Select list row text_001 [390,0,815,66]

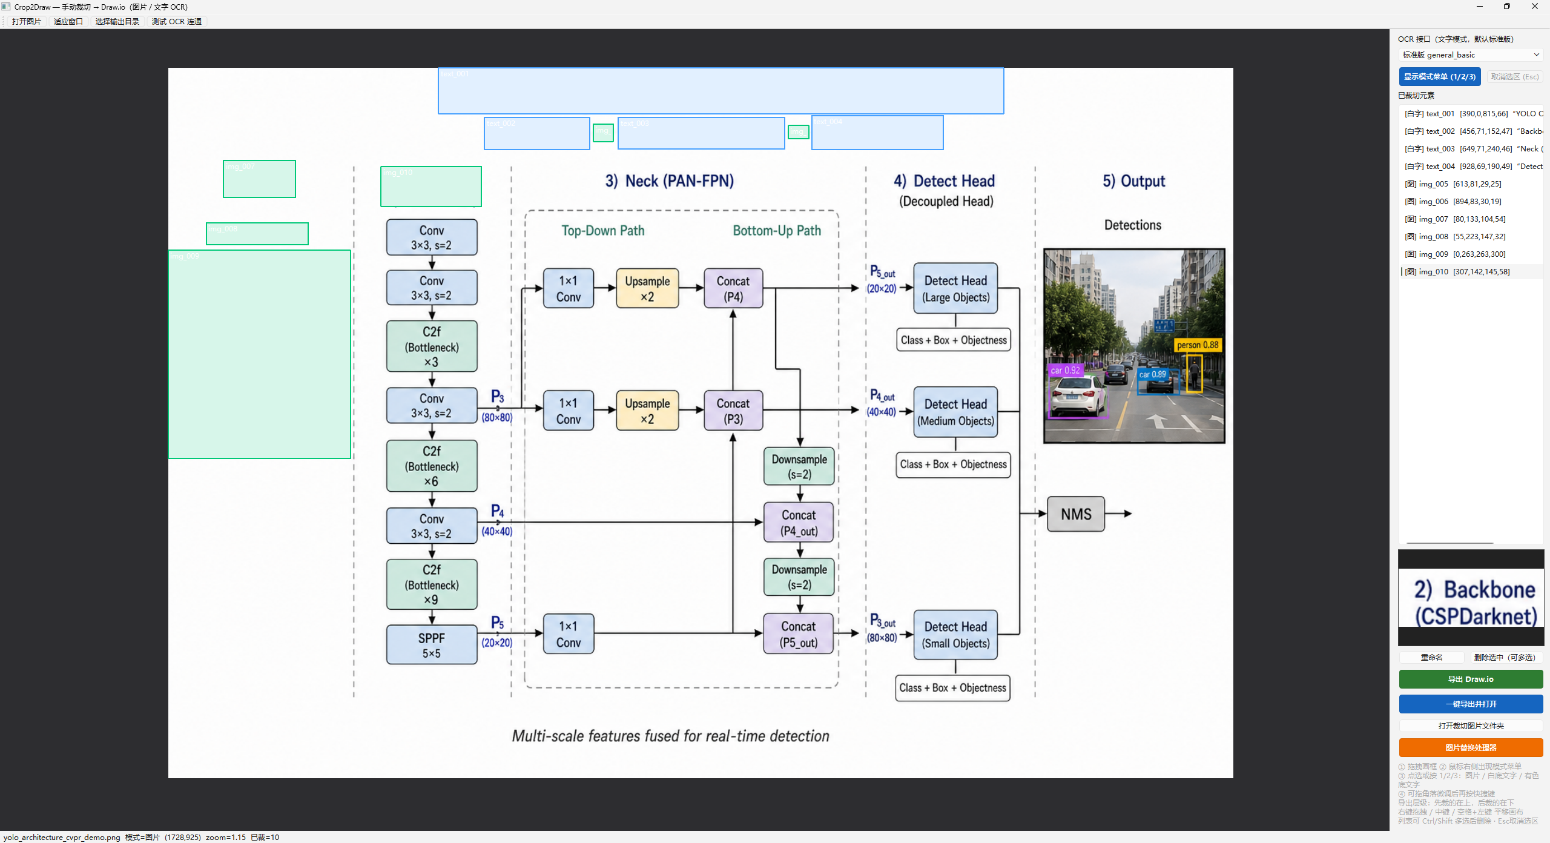[1471, 114]
